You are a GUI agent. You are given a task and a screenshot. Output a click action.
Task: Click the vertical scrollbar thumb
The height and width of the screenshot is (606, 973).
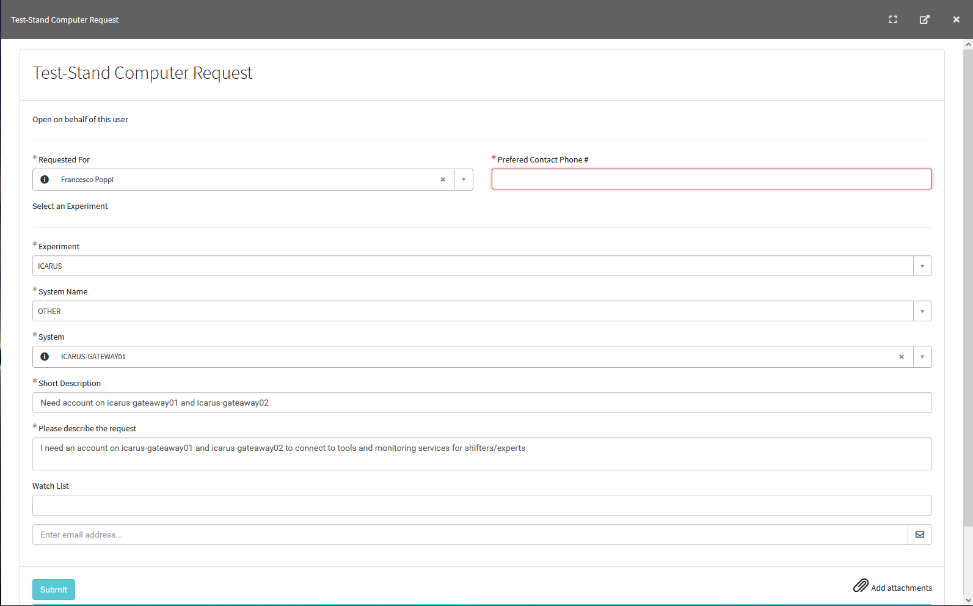[968, 287]
